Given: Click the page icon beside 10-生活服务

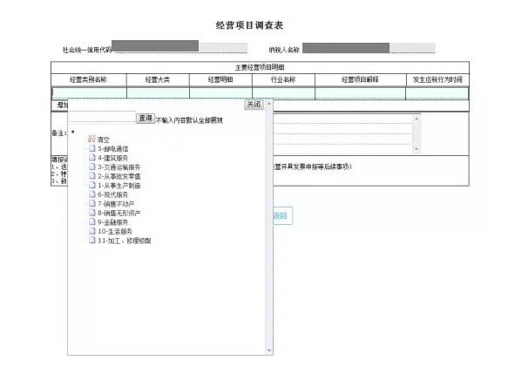Looking at the screenshot, I should click(x=92, y=231).
